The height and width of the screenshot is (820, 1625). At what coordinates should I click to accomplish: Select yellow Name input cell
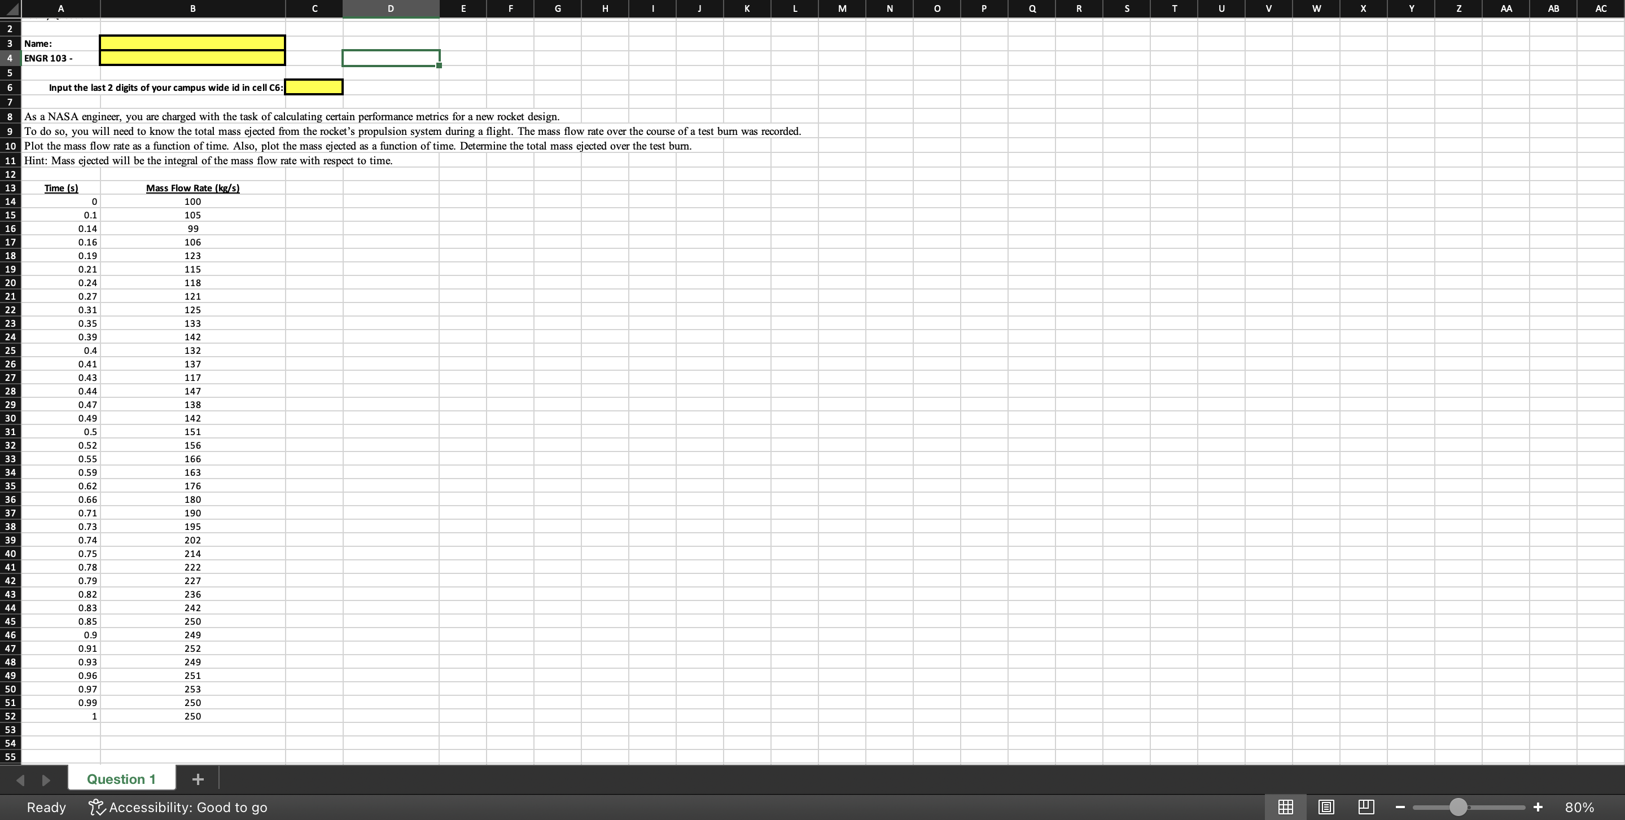[192, 43]
